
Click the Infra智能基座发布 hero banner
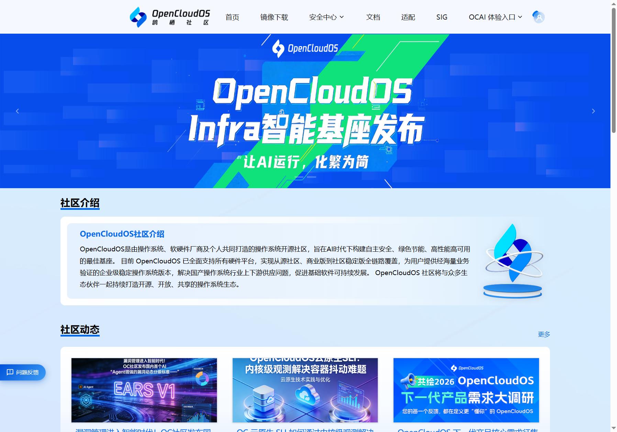(305, 111)
